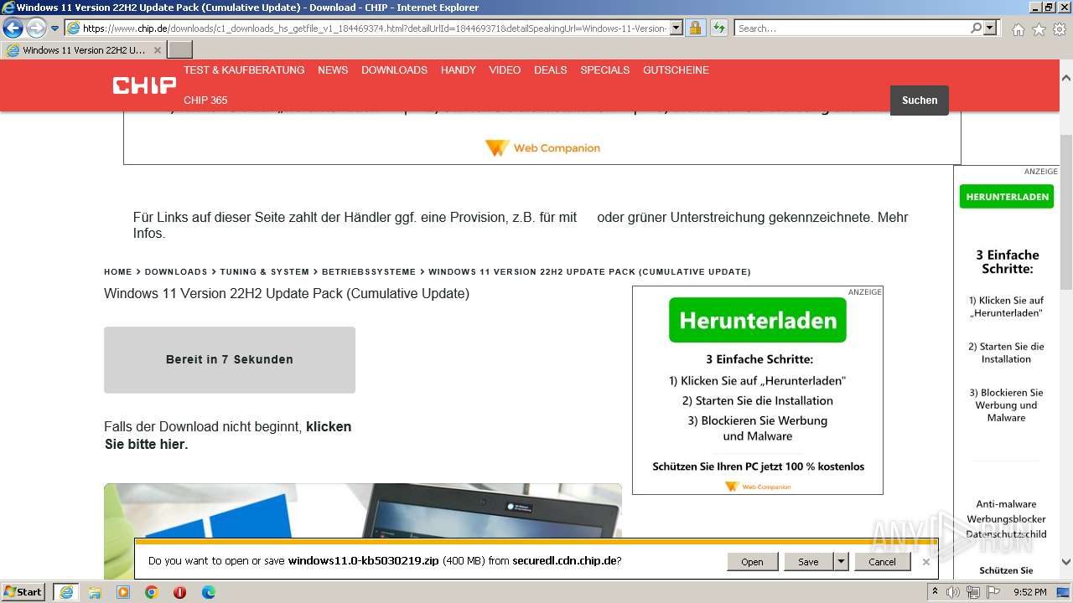Click the CHIP logo
This screenshot has height=603, width=1073.
point(144,85)
